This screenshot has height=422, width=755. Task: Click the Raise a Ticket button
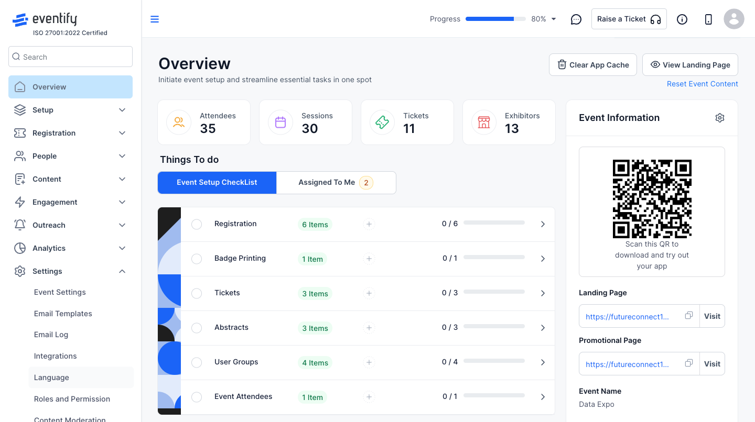point(629,19)
